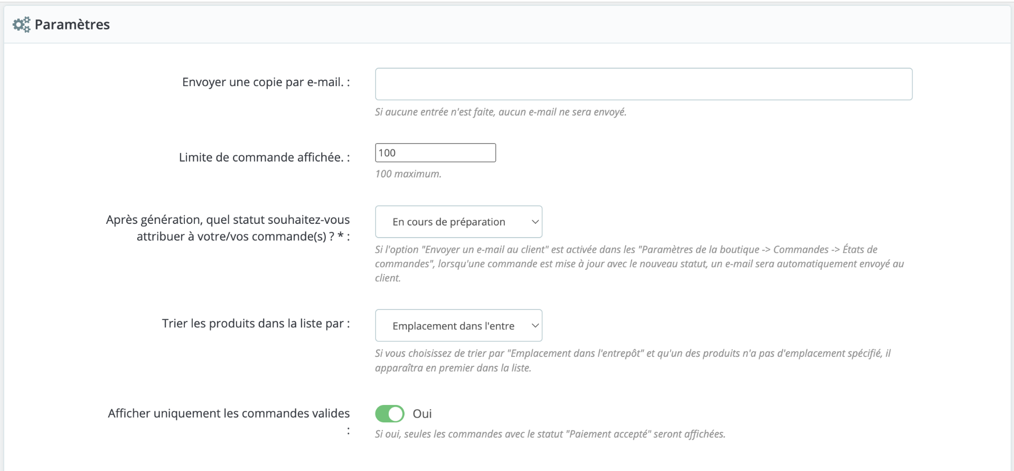
Task: Click the "Envoyer une copie par e-mail" label
Action: pos(266,82)
